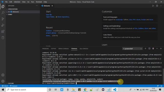Open notifications bell in status bar
Image resolution: width=164 pixels, height=92 pixels.
[x=161, y=86]
